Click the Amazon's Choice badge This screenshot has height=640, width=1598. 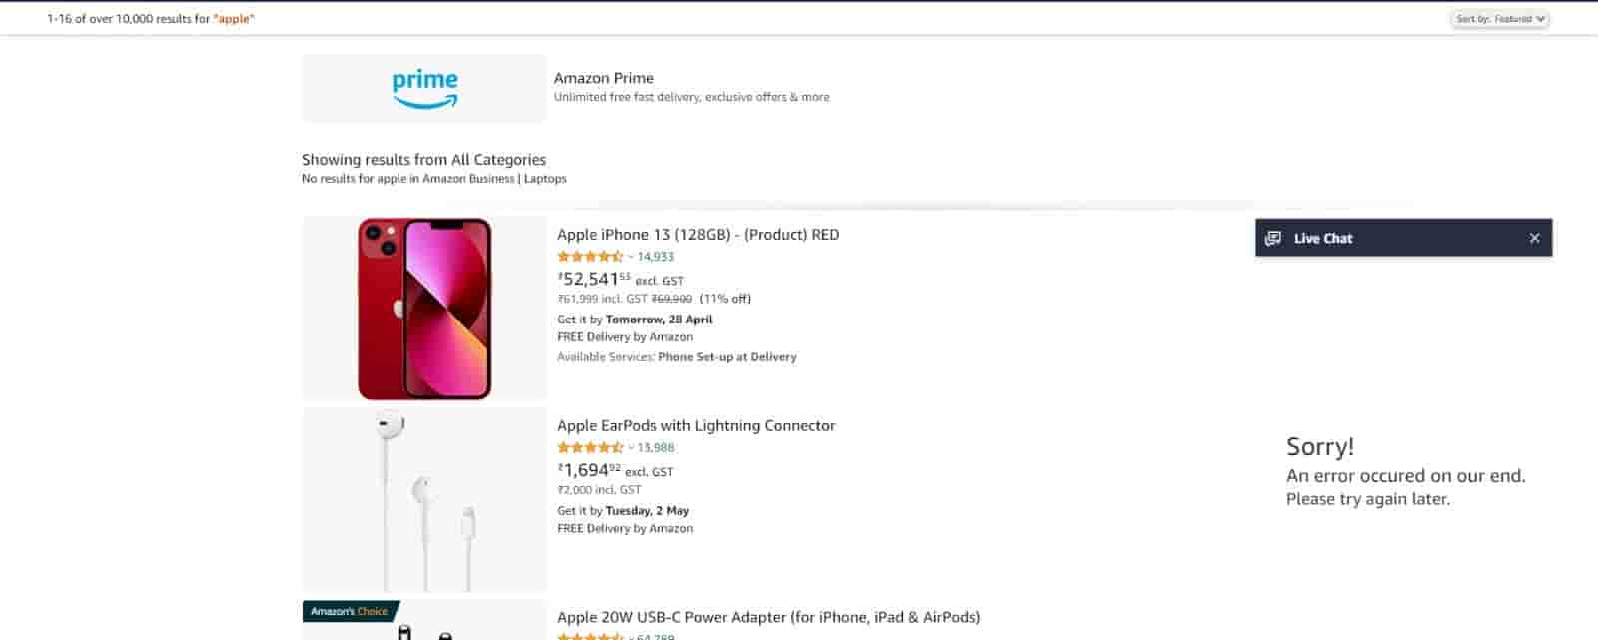350,611
